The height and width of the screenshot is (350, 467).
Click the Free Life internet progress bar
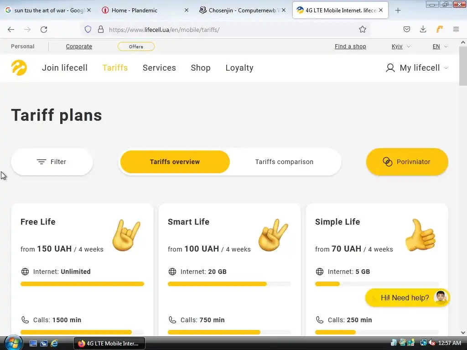point(82,284)
